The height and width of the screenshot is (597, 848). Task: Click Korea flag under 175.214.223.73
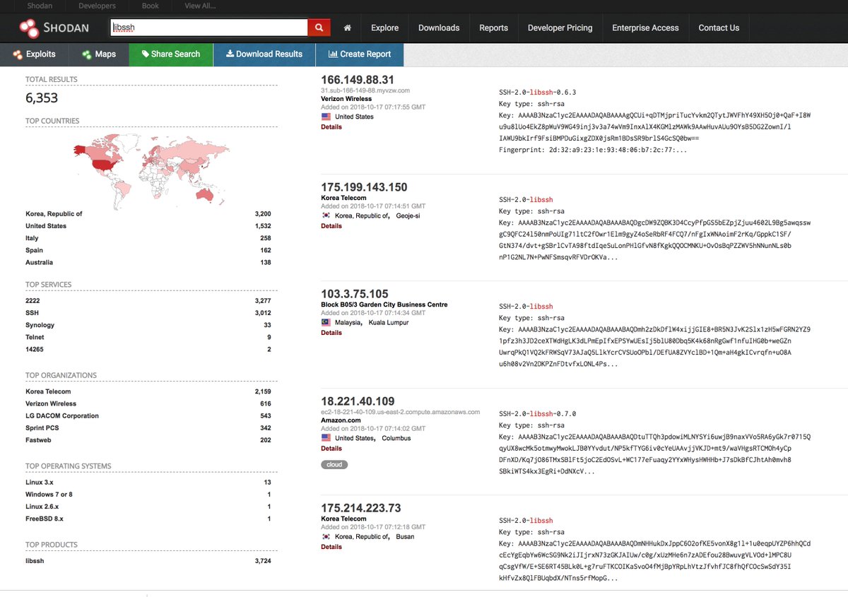click(326, 536)
